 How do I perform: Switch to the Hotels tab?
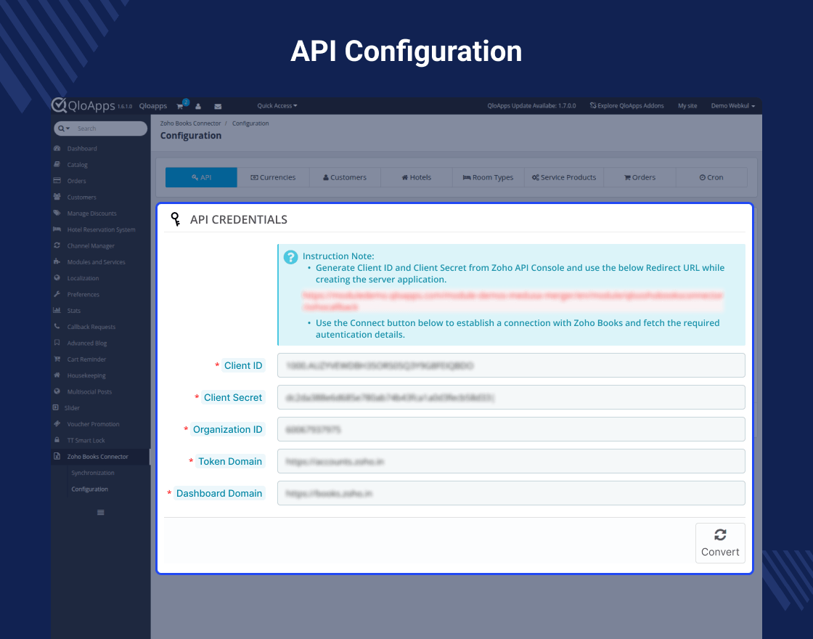[x=417, y=177]
